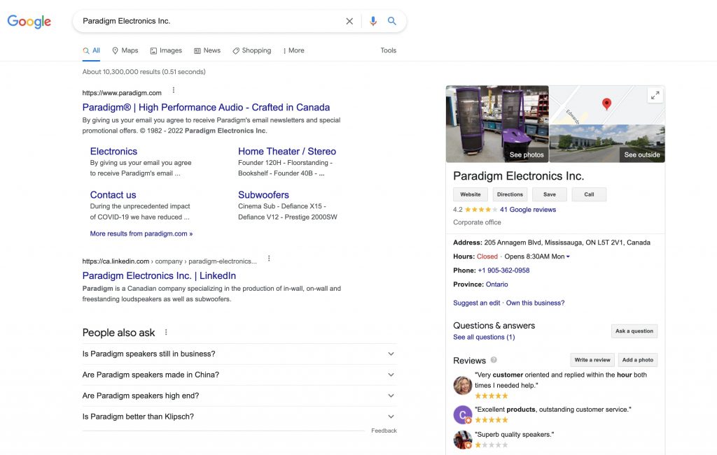Click phone number +1 905-362-0958
Viewport: 717px width, 455px height.
(503, 270)
